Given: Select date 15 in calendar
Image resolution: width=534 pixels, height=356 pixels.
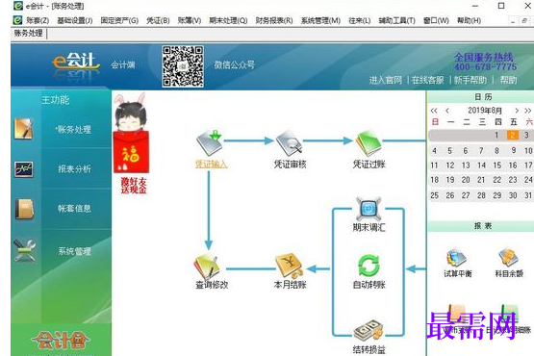Looking at the screenshot, I should pos(496,165).
